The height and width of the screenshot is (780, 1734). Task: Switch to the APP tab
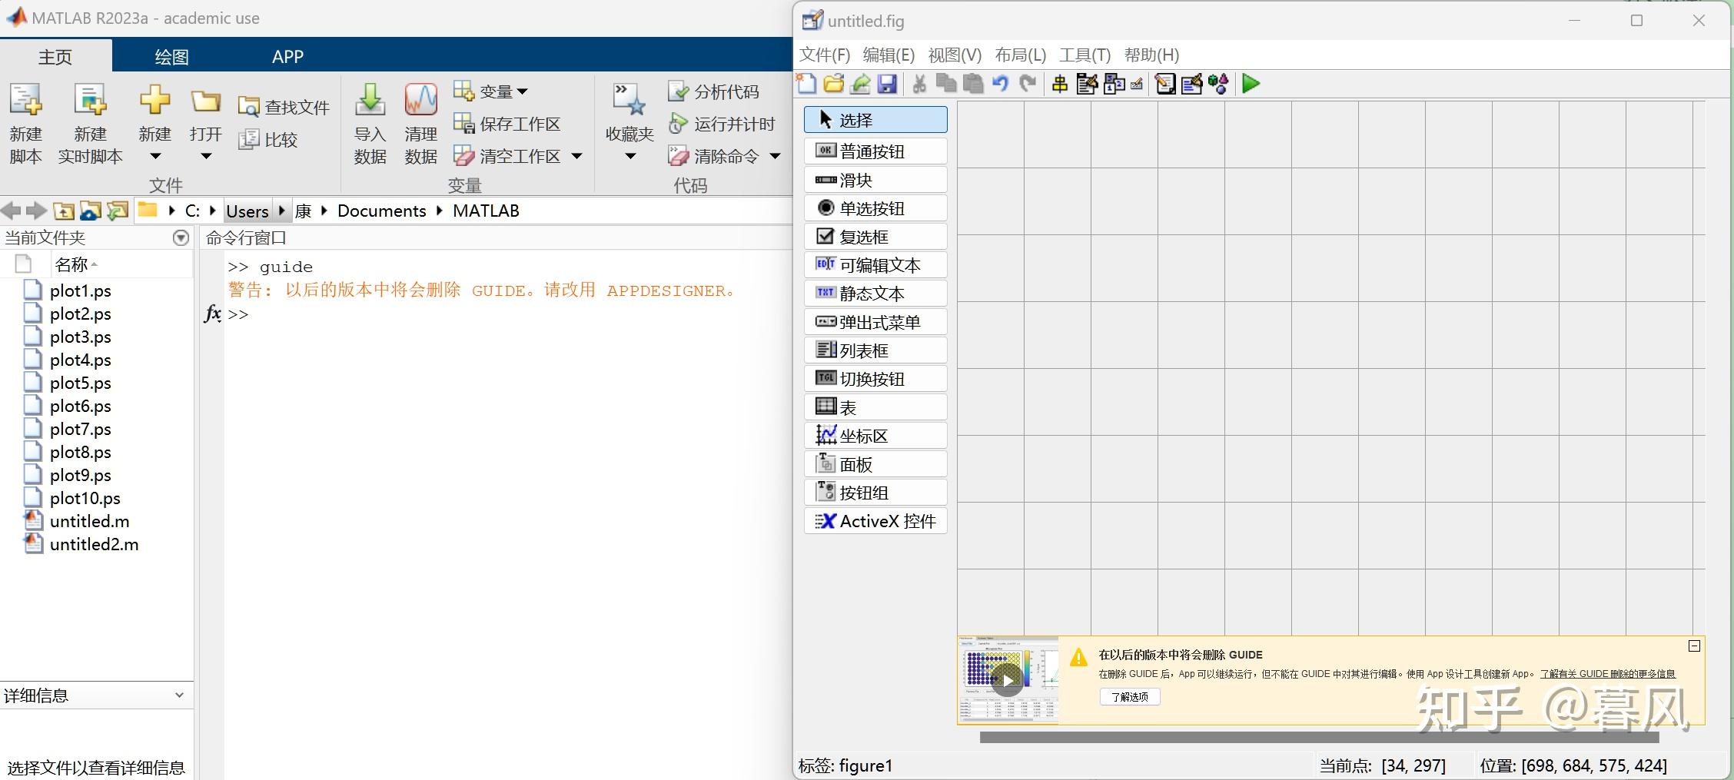point(287,56)
